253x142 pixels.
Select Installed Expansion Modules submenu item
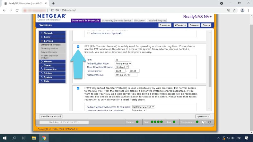[x=49, y=57]
